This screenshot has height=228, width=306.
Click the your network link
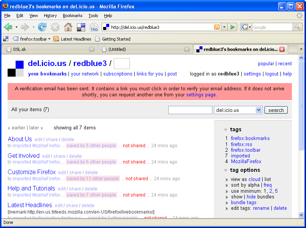point(85,74)
